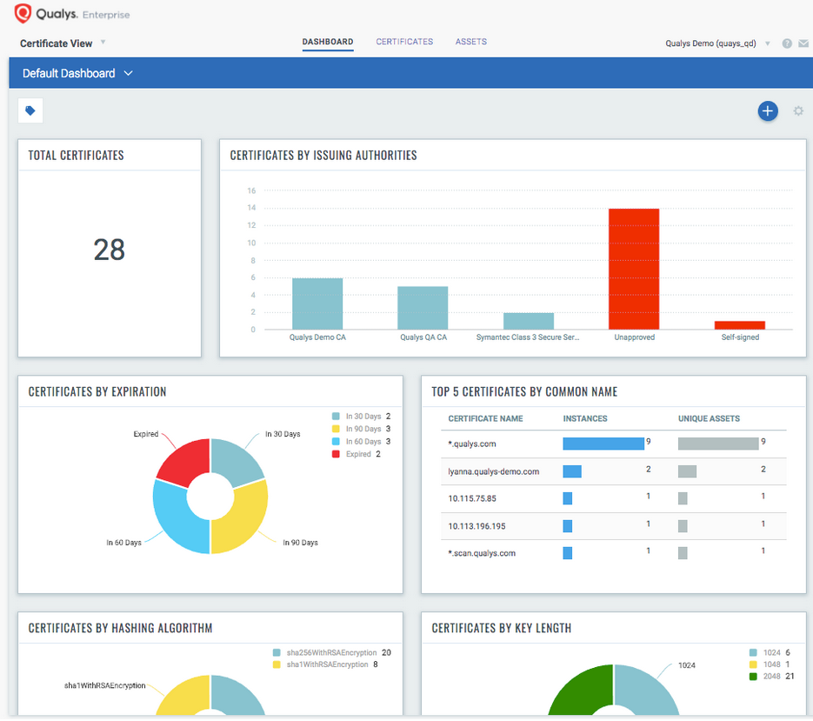The image size is (813, 721).
Task: Switch to the Assets tab
Action: pos(470,42)
